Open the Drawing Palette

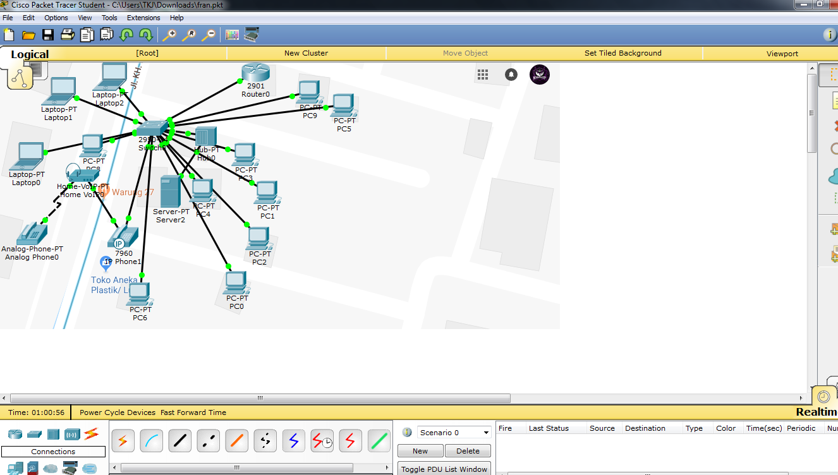point(232,35)
